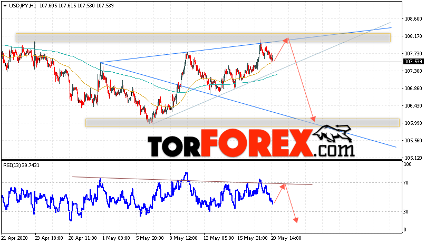Select the RSI scale value 100

(408, 164)
